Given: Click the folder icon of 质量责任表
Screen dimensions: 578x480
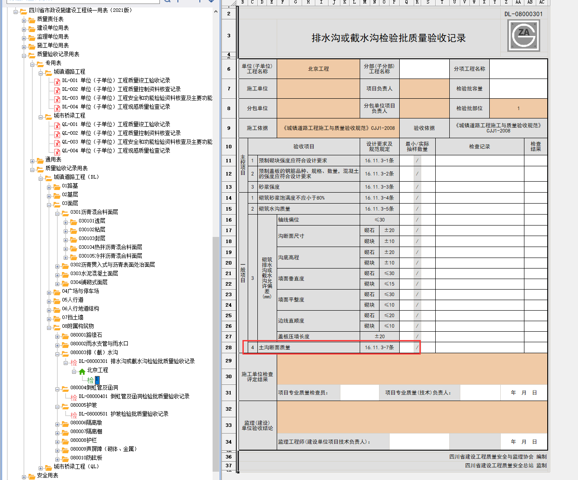Looking at the screenshot, I should point(32,20).
